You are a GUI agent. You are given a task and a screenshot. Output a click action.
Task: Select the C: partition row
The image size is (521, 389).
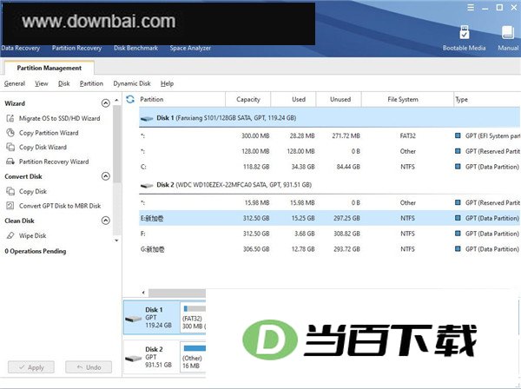tap(330, 167)
